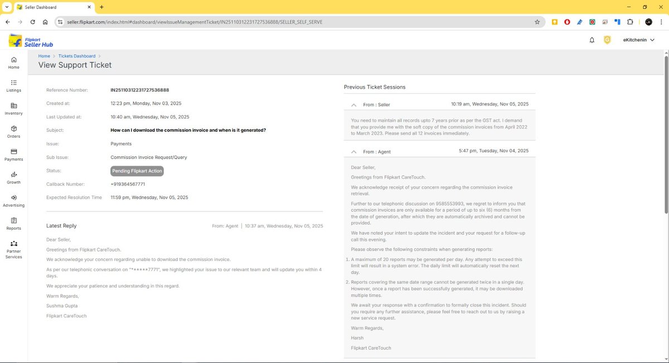This screenshot has width=669, height=363.
Task: Select the reference number IN25110312231727536888
Action: point(140,90)
